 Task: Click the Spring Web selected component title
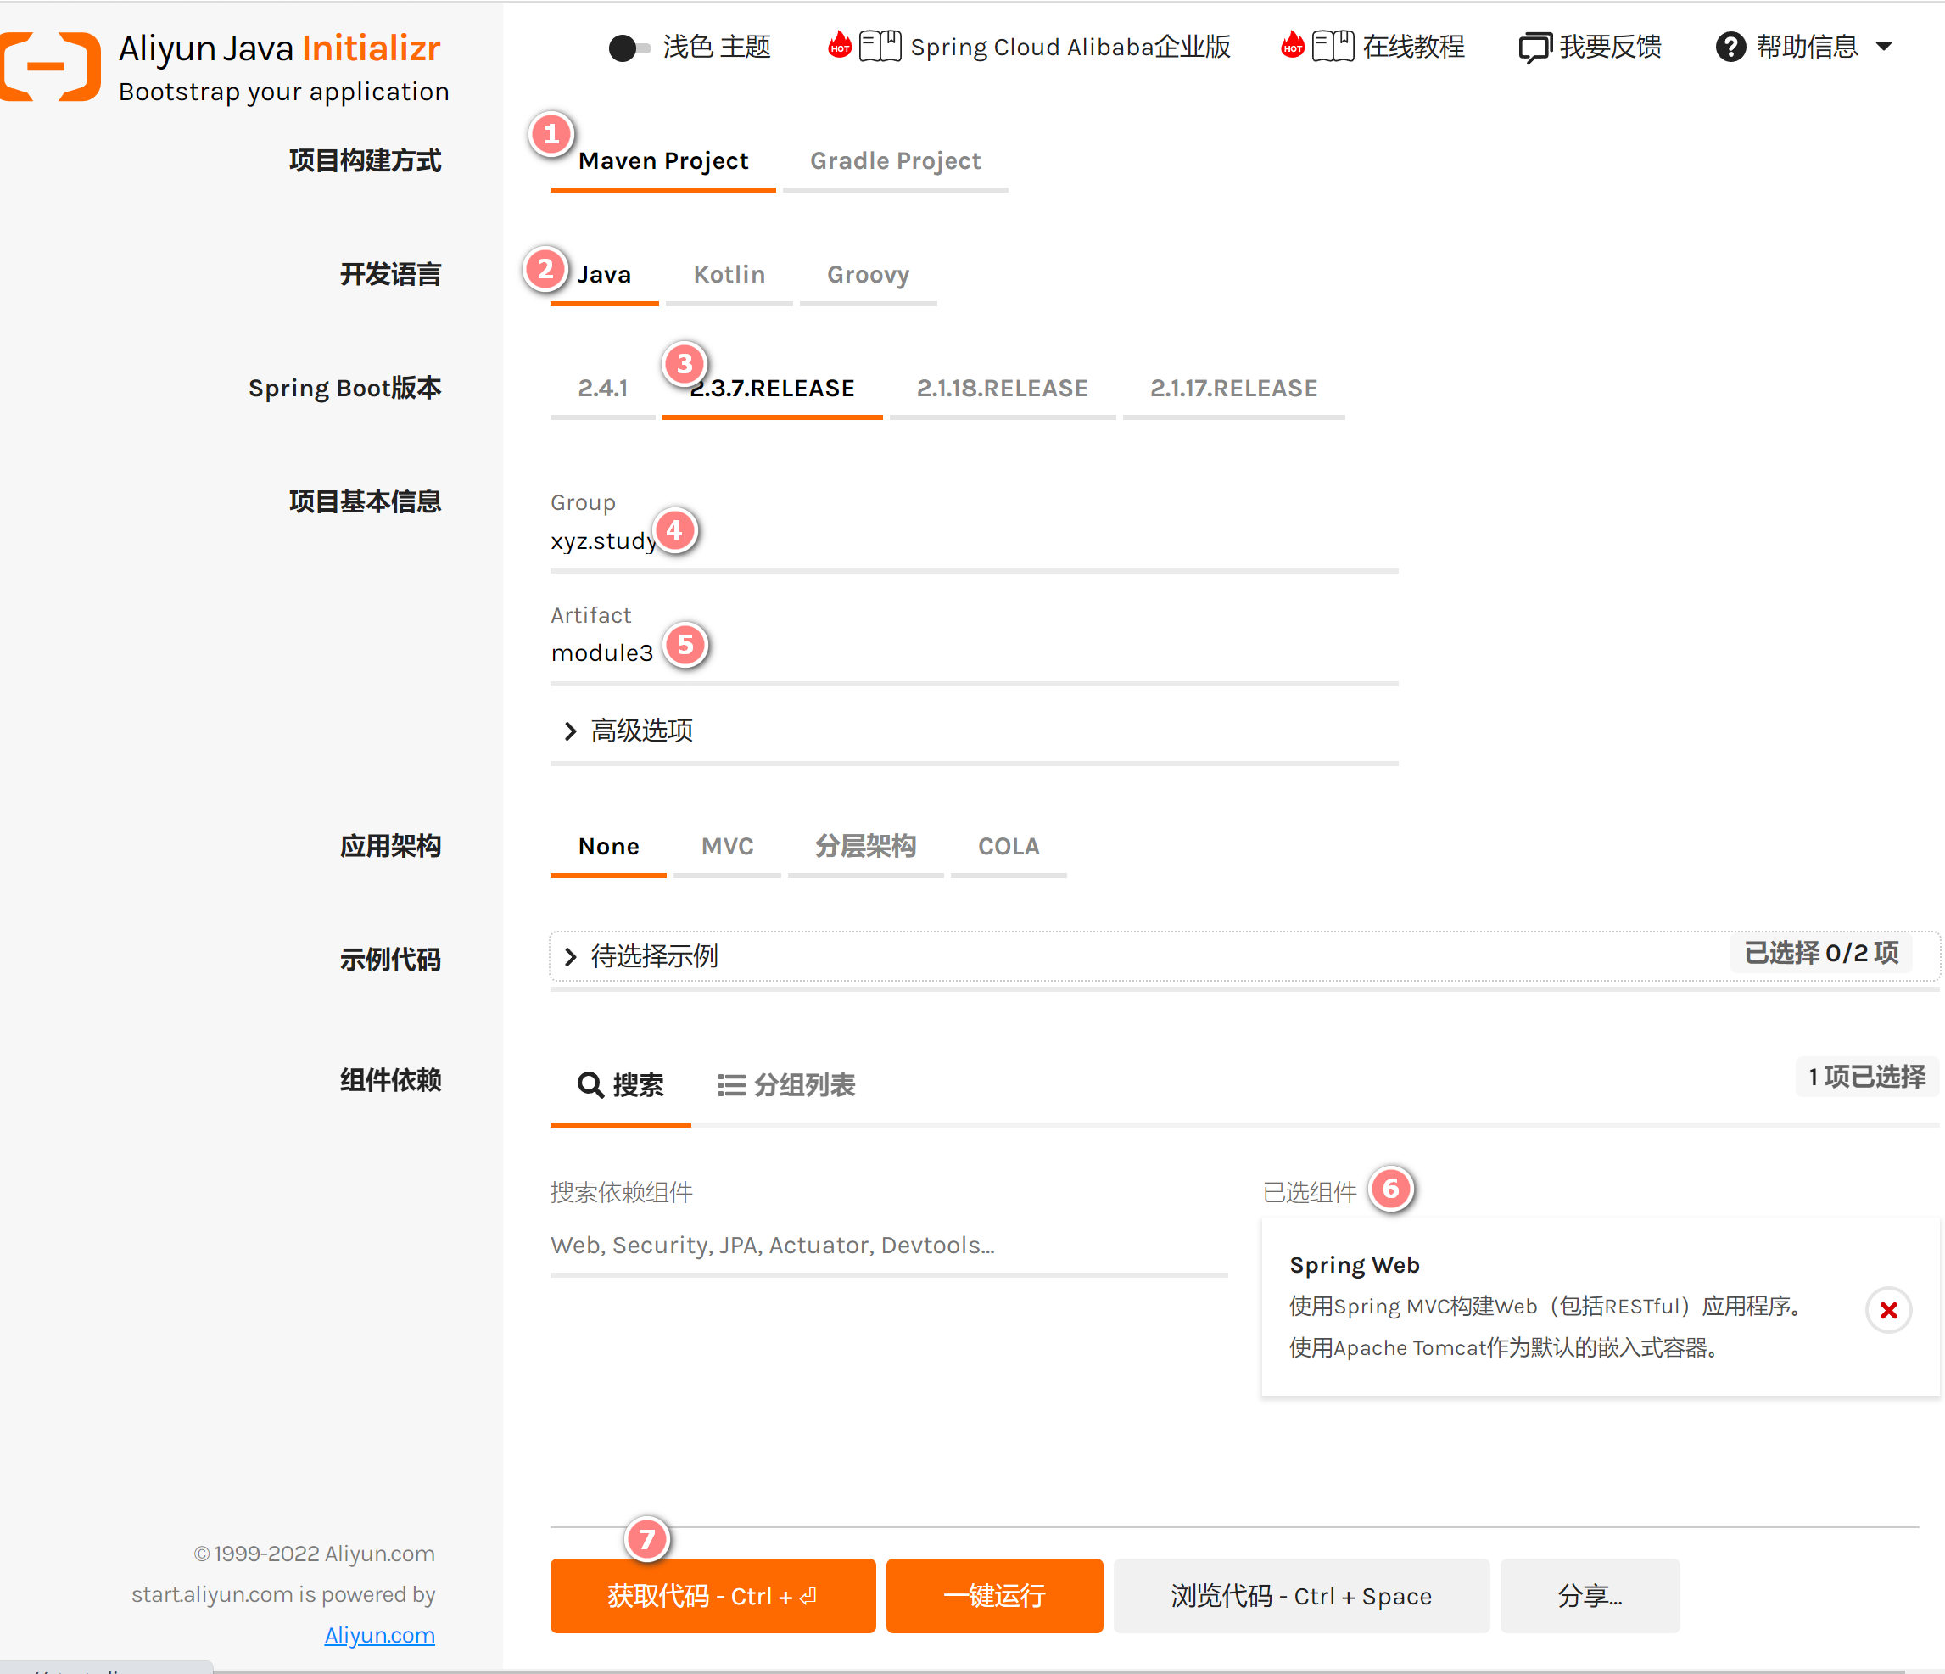(1355, 1266)
